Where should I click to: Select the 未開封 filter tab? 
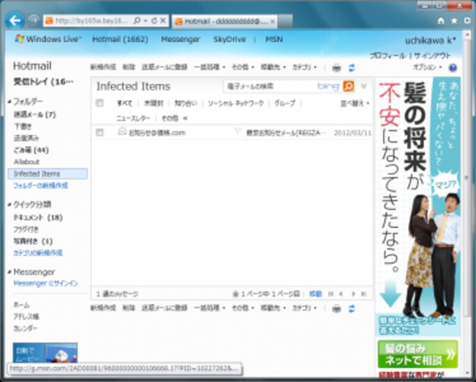click(154, 104)
